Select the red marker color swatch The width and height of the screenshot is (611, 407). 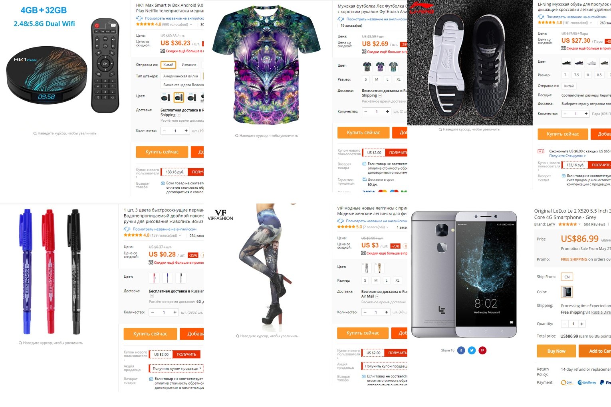click(x=154, y=278)
